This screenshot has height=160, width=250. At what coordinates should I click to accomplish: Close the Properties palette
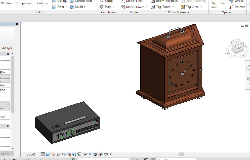(17, 24)
